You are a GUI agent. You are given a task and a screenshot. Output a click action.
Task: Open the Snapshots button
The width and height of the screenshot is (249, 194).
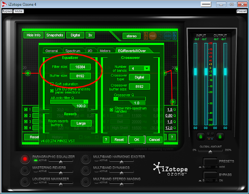pyautogui.click(x=55, y=35)
